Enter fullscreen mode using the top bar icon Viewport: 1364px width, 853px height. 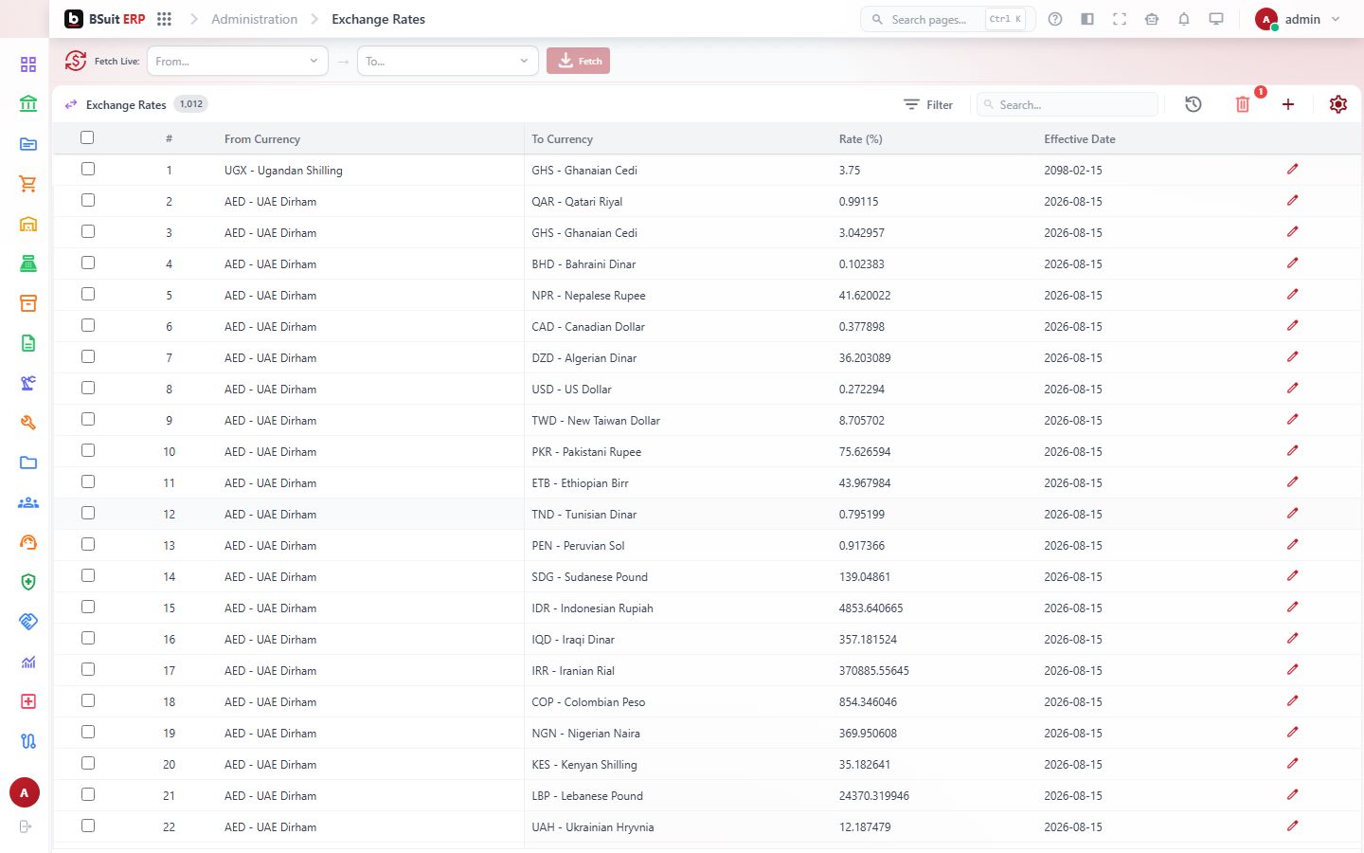1120,19
